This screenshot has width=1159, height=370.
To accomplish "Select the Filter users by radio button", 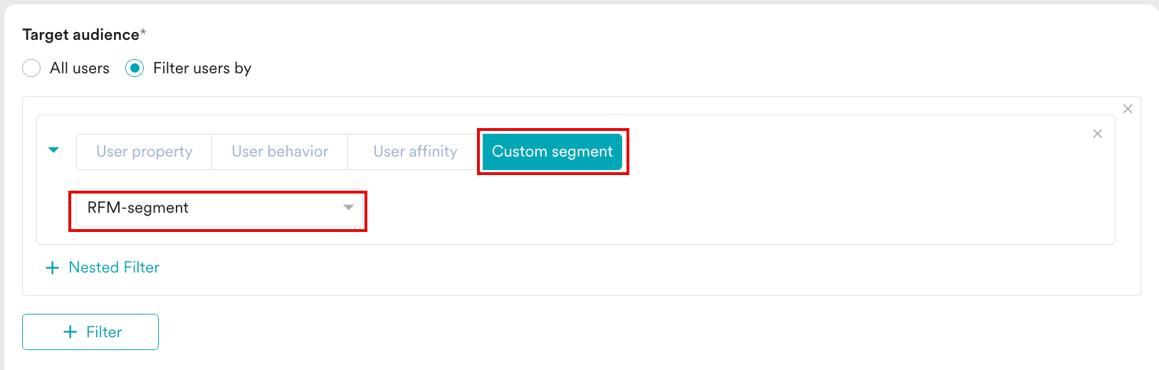I will 135,68.
